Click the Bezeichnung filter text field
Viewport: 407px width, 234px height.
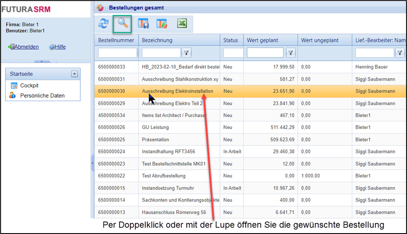[x=161, y=53]
